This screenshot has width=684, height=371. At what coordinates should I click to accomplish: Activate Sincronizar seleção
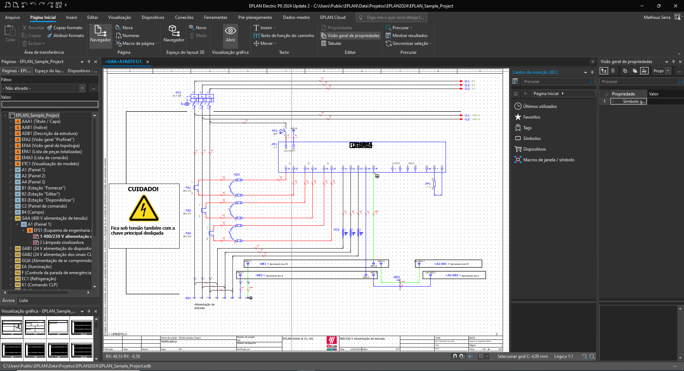pos(409,43)
